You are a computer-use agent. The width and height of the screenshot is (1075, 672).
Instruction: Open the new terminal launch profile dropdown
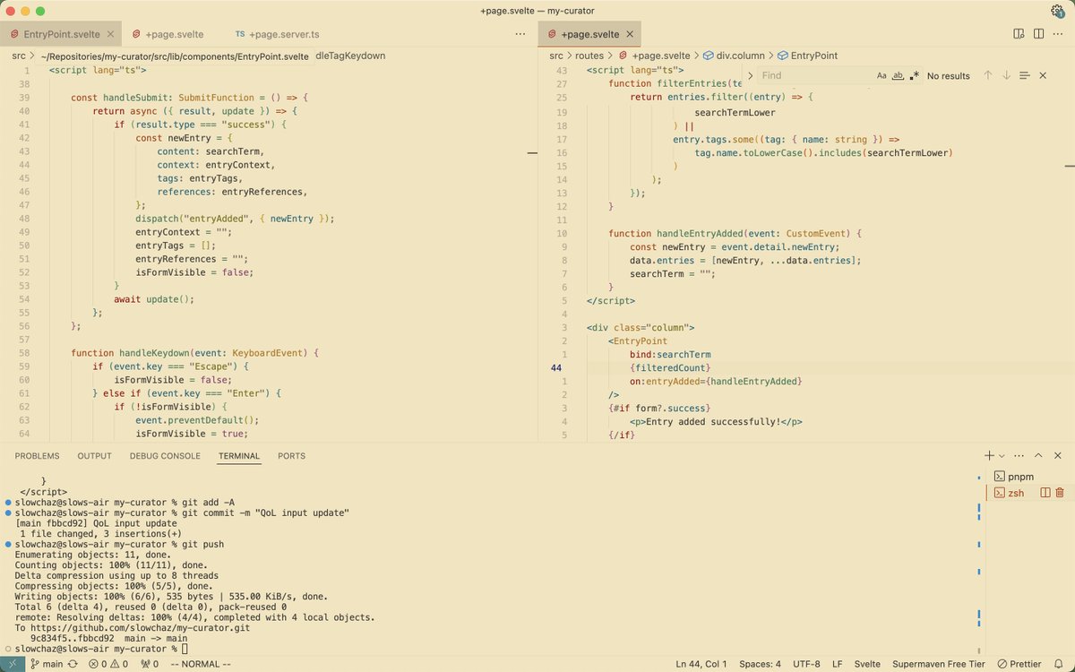coord(1002,456)
